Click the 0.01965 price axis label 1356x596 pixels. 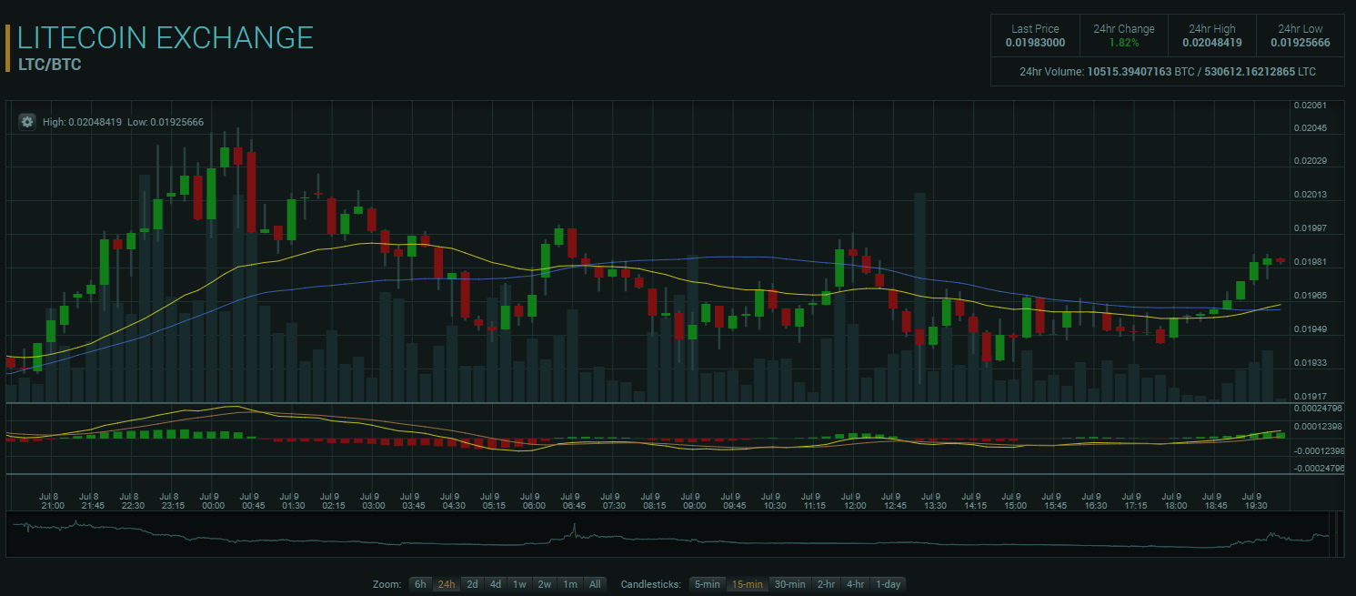(1311, 296)
